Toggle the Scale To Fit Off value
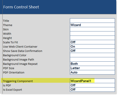This screenshot has width=118, height=95. coord(92,42)
